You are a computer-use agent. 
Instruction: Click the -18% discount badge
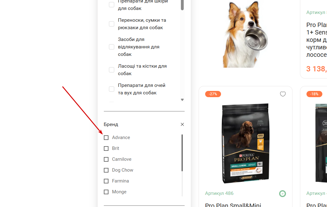point(314,94)
